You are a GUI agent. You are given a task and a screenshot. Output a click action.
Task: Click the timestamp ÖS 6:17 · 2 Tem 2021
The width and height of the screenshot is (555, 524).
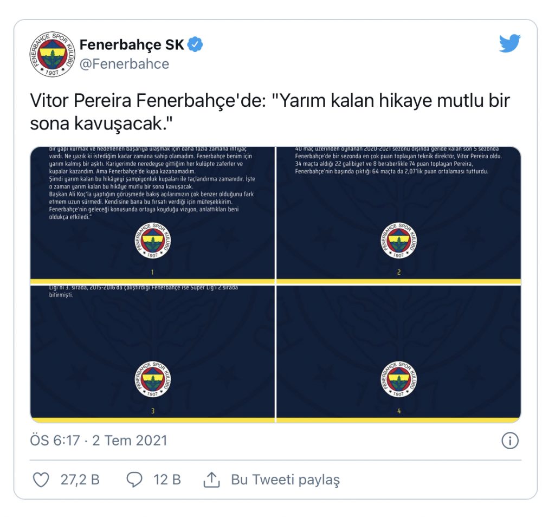click(x=99, y=441)
